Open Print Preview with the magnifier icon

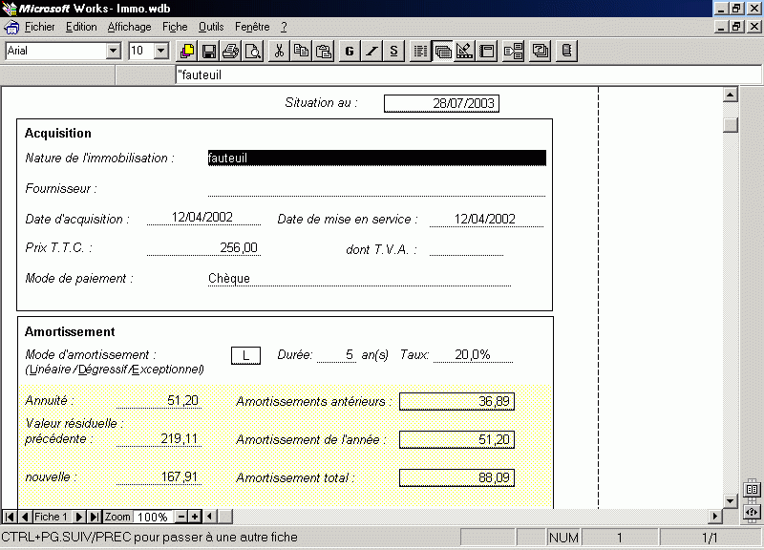(253, 51)
